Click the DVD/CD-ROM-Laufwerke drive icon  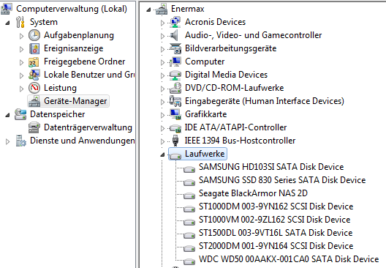tap(175, 88)
